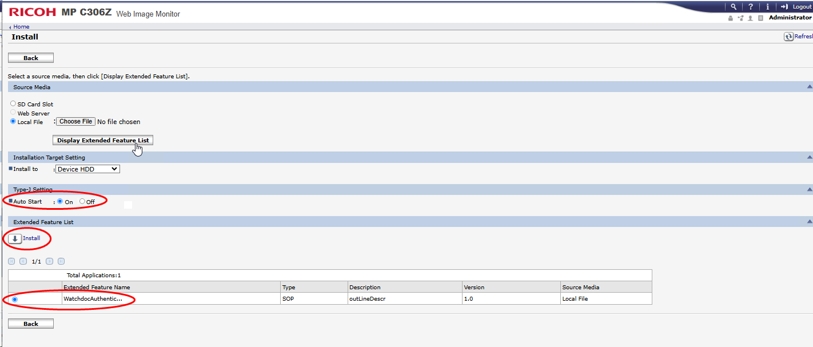Go to previous page of feature list

[x=23, y=261]
